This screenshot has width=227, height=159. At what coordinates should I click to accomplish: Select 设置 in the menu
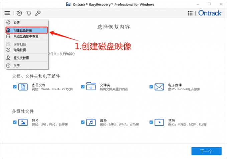pyautogui.click(x=27, y=23)
